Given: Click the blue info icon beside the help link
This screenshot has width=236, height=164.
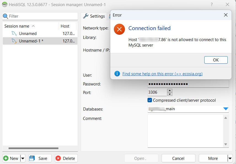Looking at the screenshot, I should coord(117,74).
